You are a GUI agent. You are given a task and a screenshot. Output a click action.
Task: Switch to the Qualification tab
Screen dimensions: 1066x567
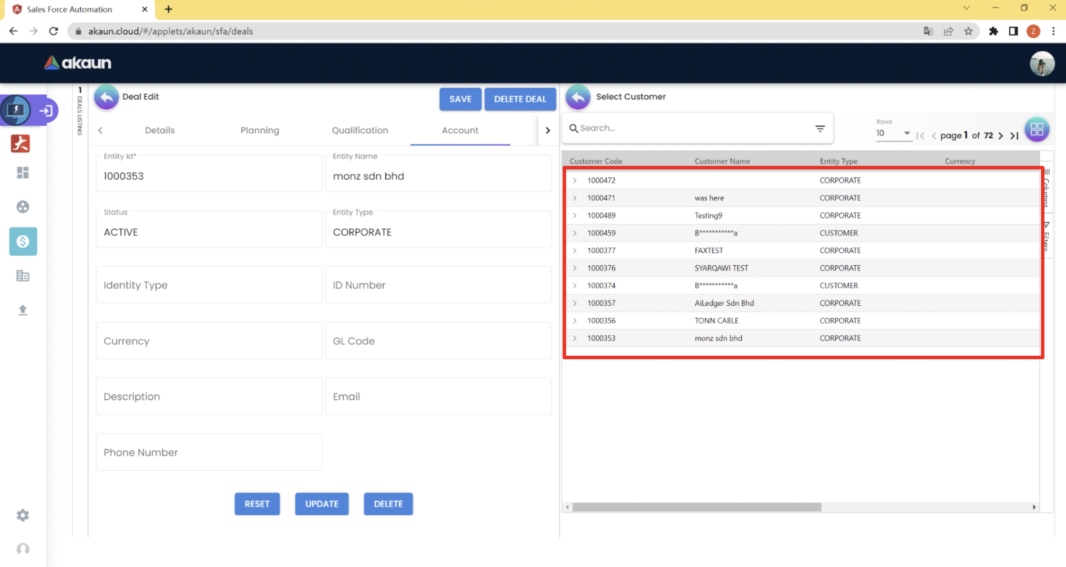point(359,130)
